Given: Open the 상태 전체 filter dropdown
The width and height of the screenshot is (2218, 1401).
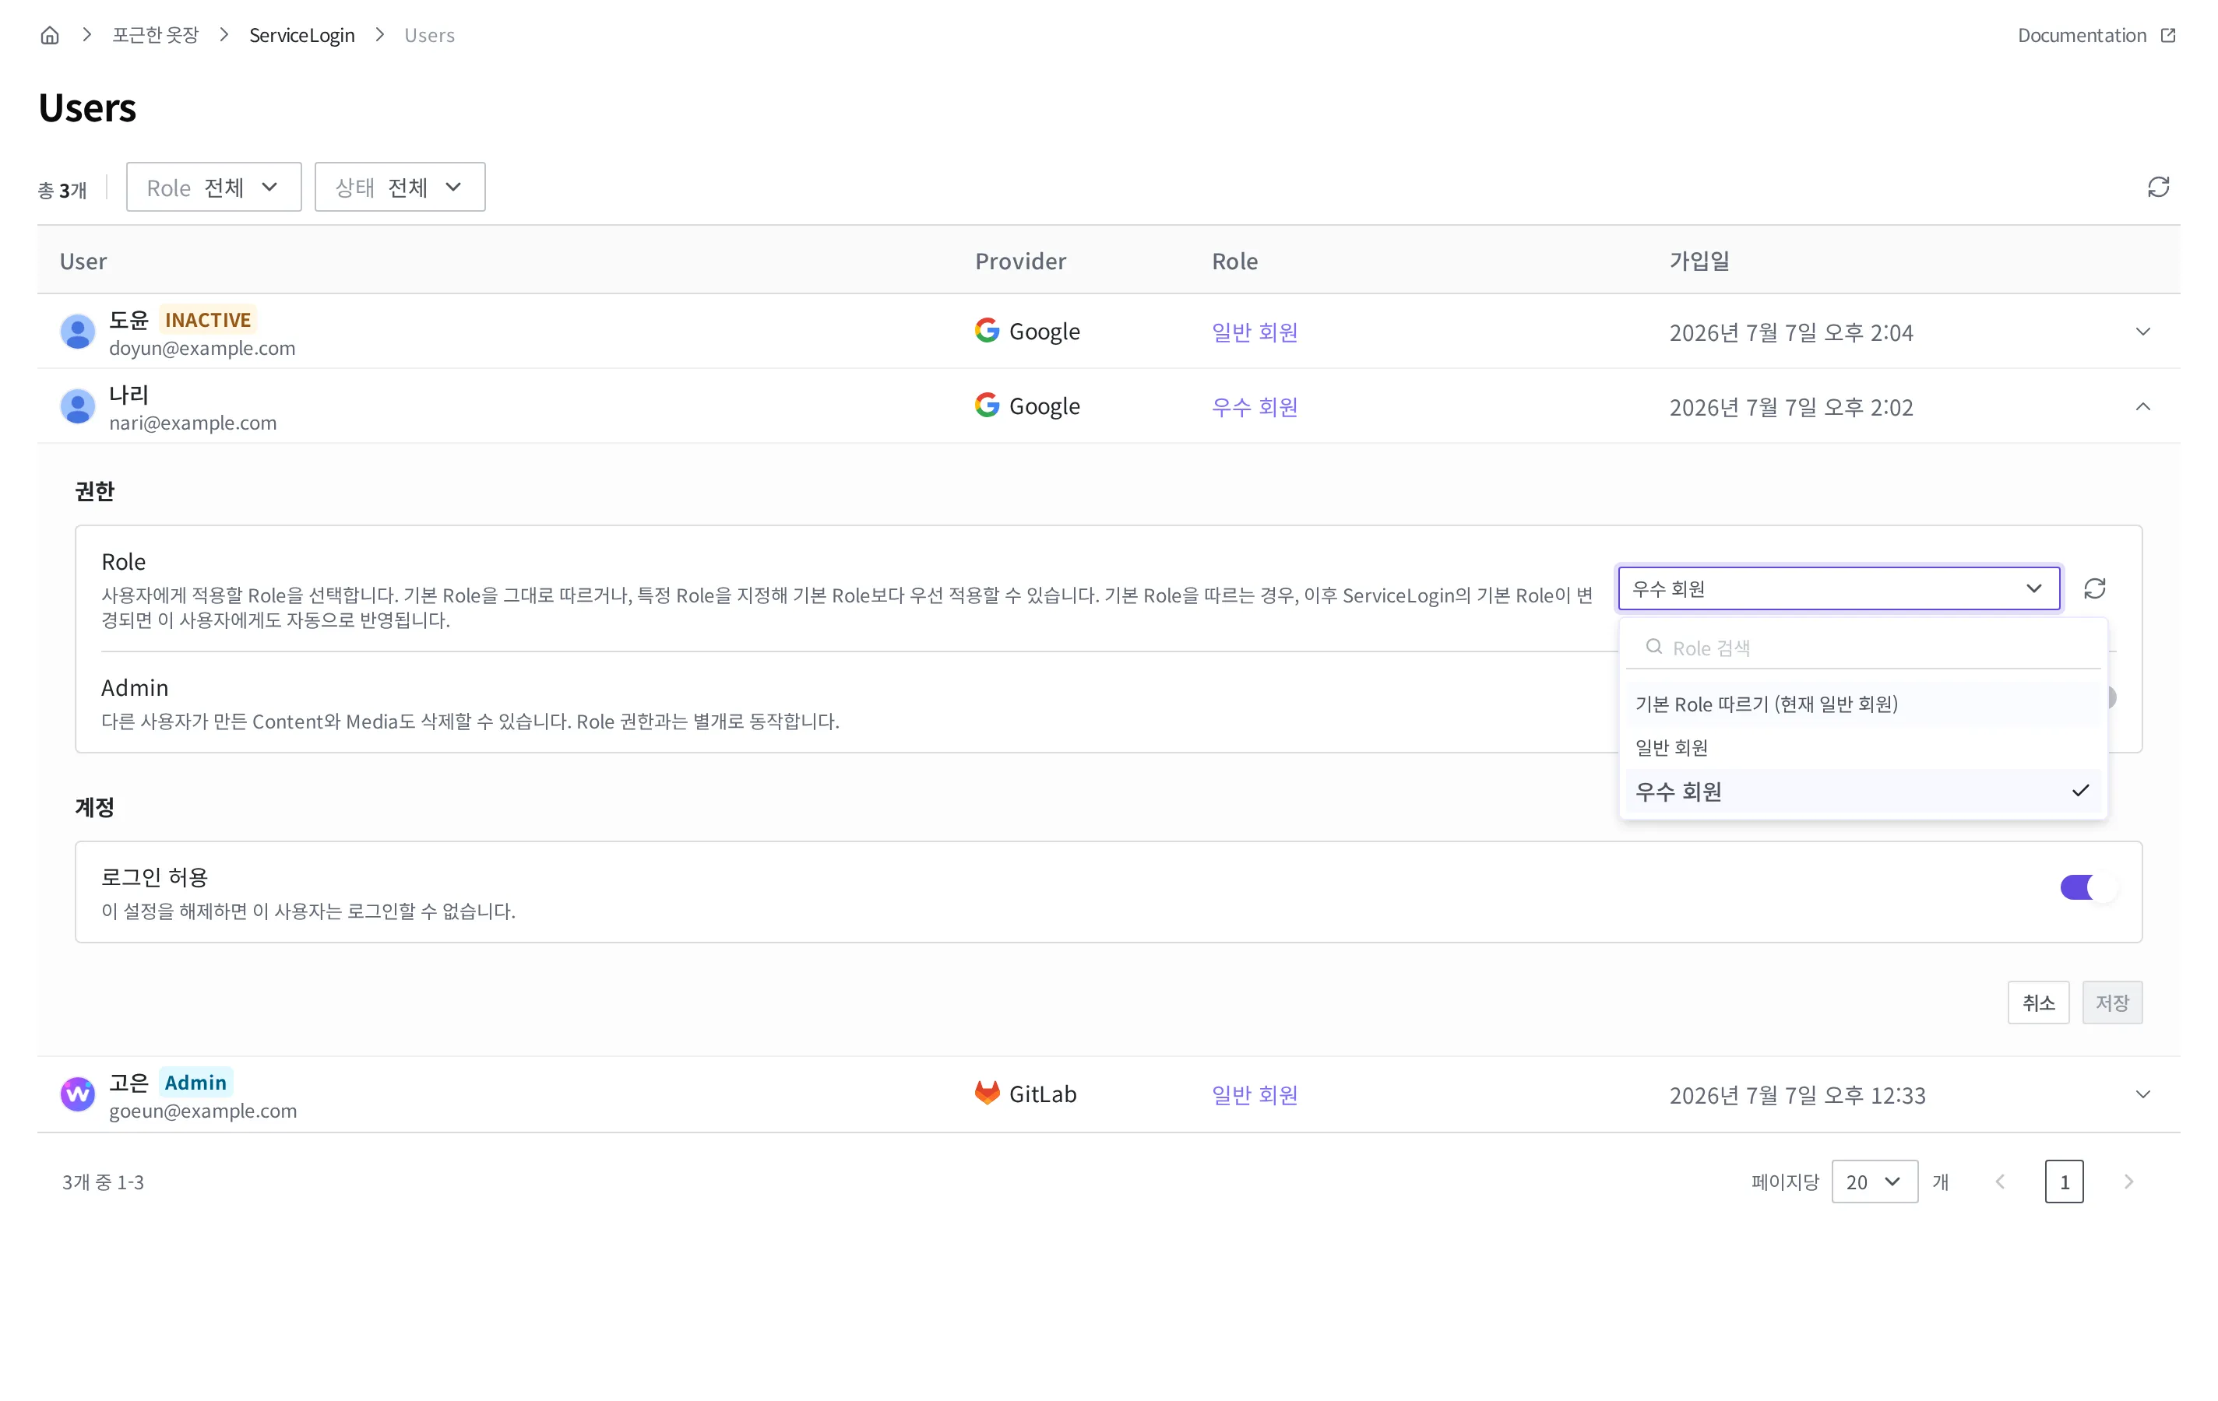Looking at the screenshot, I should pos(400,187).
